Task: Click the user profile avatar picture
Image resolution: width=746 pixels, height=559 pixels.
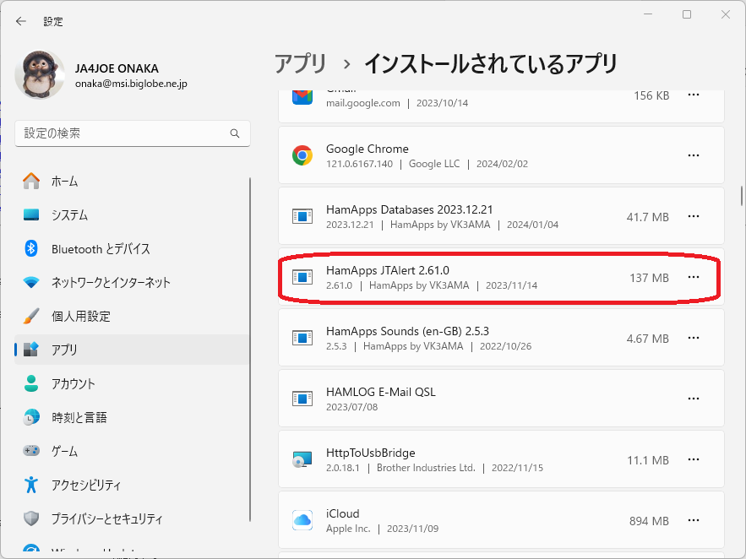Action: coord(40,74)
